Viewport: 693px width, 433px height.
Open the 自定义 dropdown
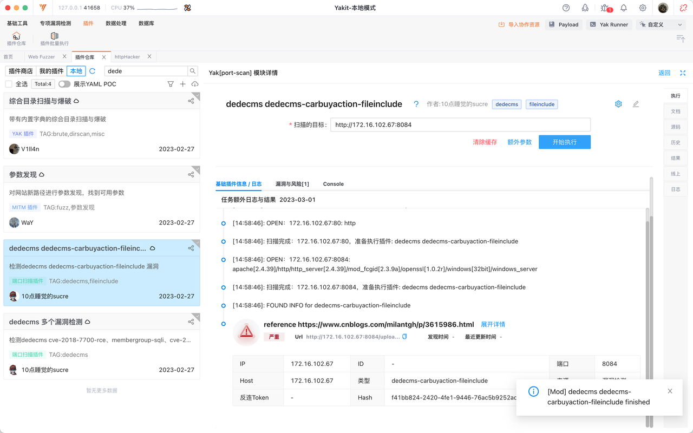pos(661,24)
